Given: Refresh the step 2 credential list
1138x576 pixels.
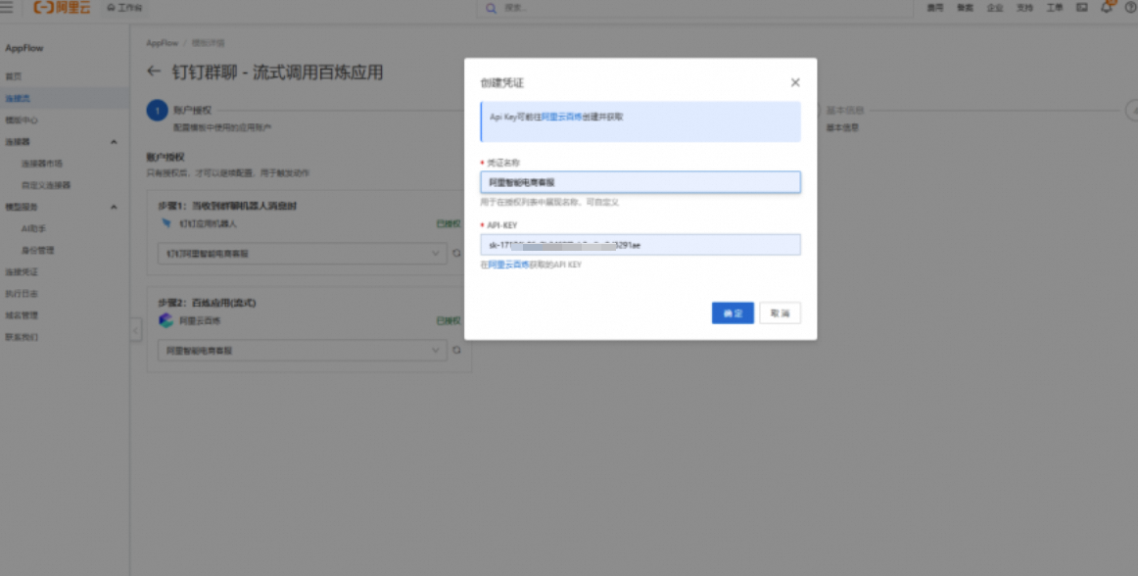Looking at the screenshot, I should 456,350.
